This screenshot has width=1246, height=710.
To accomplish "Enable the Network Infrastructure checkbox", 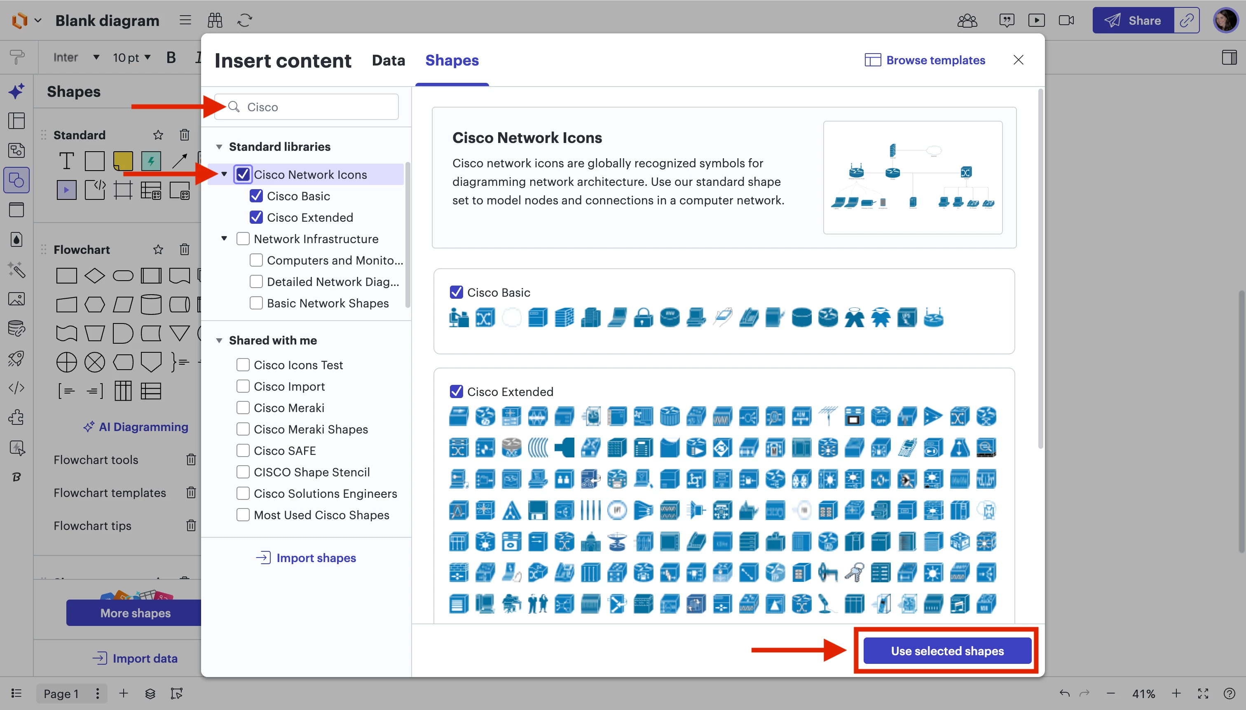I will click(x=243, y=239).
